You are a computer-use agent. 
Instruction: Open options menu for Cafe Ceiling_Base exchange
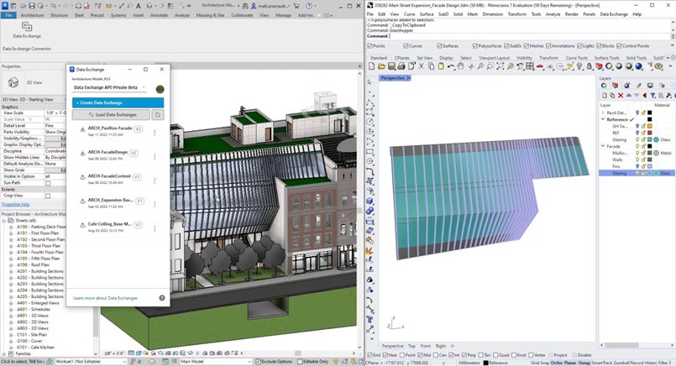point(155,228)
